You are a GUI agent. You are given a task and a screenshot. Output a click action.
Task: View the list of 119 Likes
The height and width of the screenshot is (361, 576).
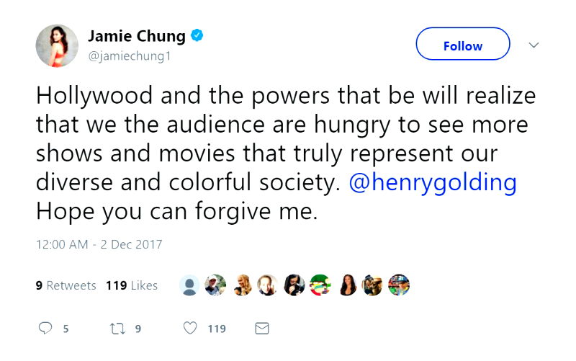point(131,285)
